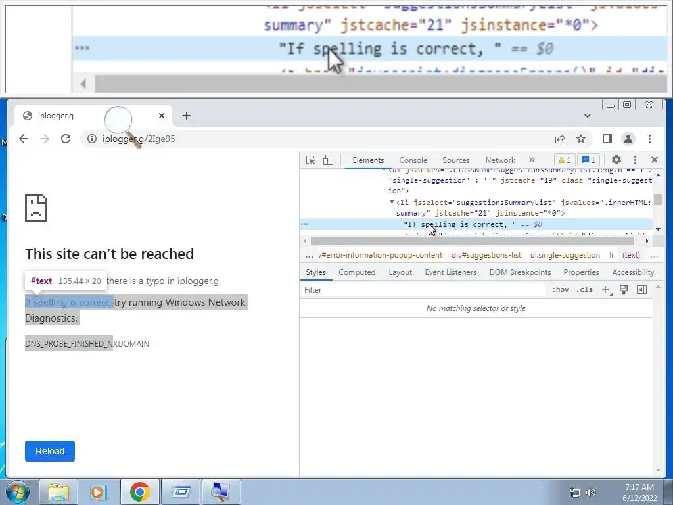Open Chrome profile avatar icon
This screenshot has width=673, height=505.
click(628, 139)
